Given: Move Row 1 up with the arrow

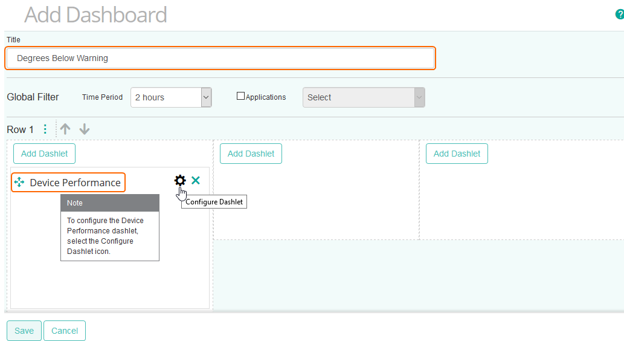Looking at the screenshot, I should click(x=65, y=129).
